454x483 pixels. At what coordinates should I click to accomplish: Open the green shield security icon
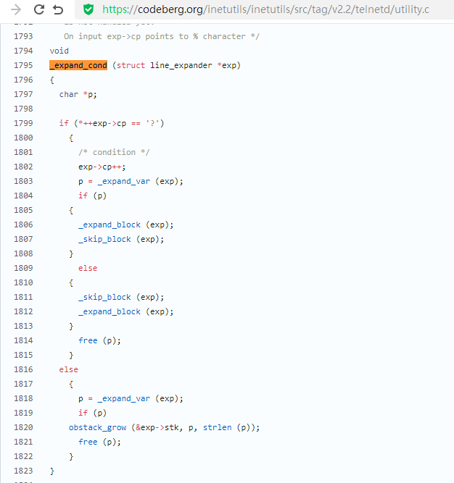coord(88,9)
